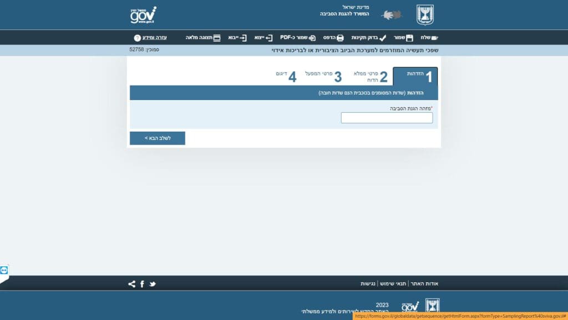
Task: Click the Facebook icon in footer
Action: coord(142,284)
